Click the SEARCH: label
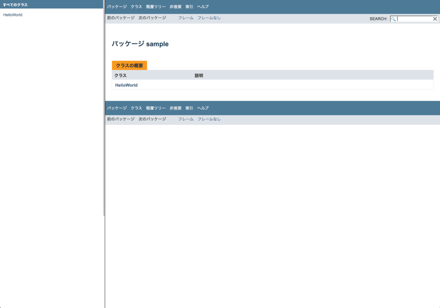440x308 pixels. click(378, 19)
